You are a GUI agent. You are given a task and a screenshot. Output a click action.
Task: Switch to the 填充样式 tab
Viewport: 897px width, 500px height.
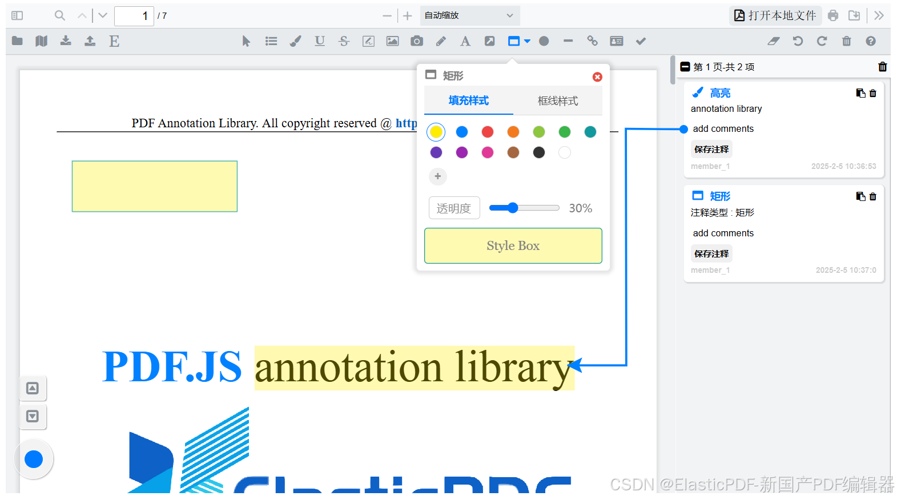click(x=469, y=100)
